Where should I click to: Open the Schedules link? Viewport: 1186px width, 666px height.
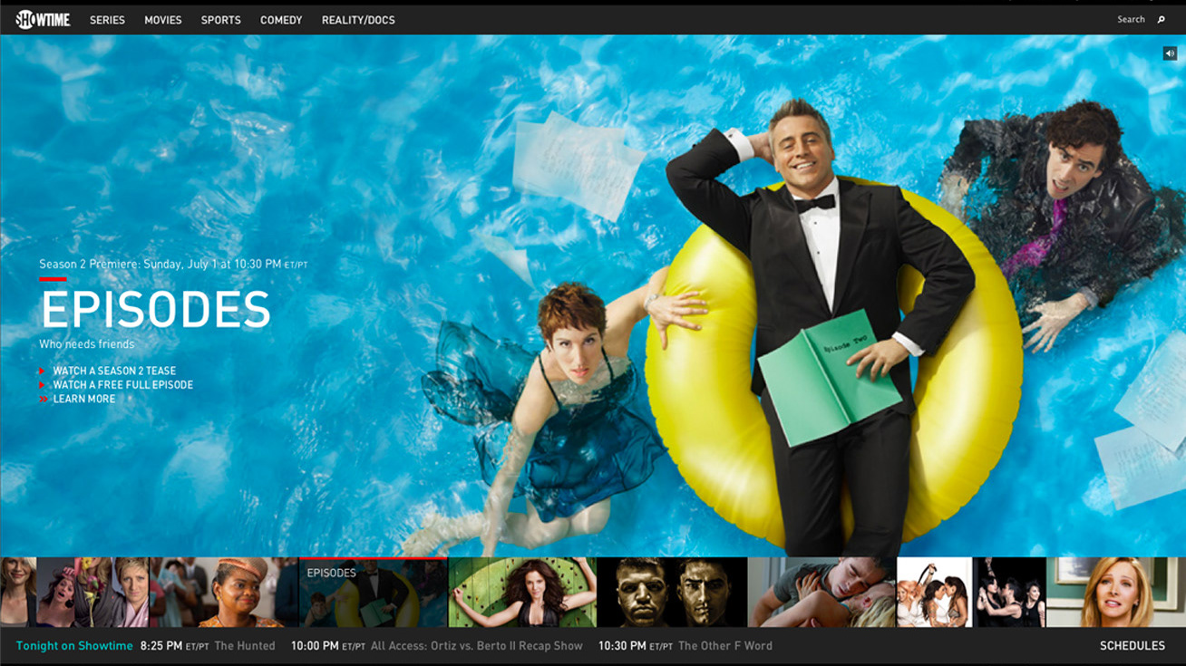click(1133, 646)
